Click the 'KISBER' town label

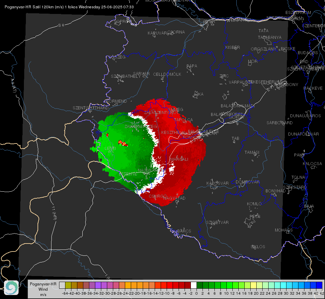click(233, 47)
